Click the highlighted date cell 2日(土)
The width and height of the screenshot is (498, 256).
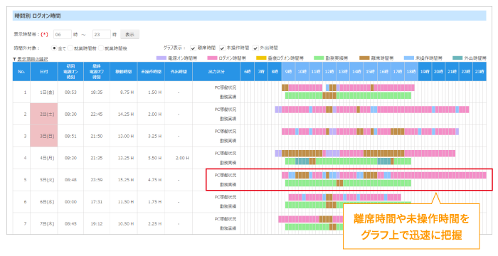tap(44, 114)
